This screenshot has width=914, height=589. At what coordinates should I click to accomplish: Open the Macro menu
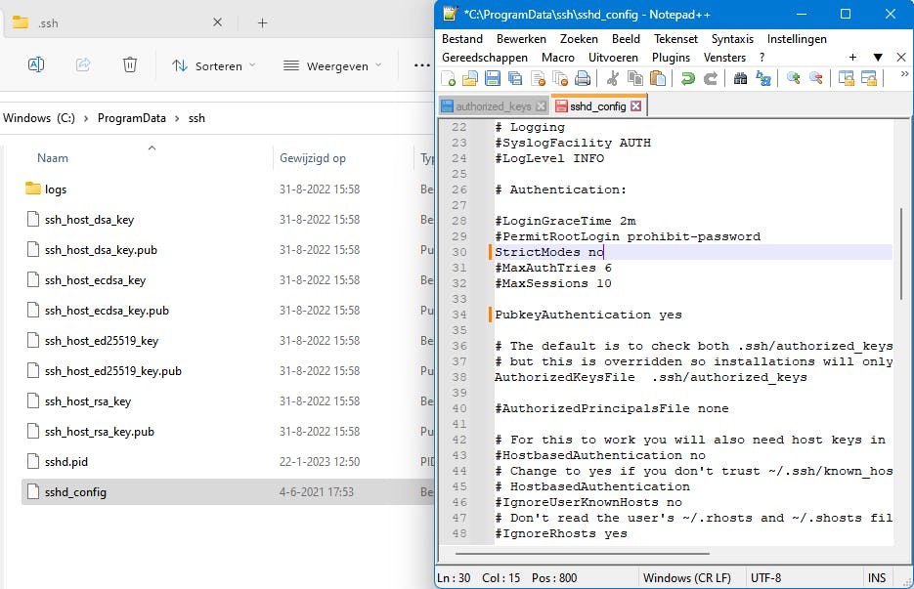pyautogui.click(x=558, y=58)
